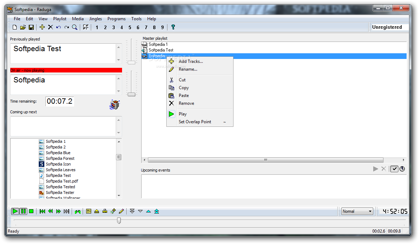The height and width of the screenshot is (244, 419).
Task: Click the jukebox icon beside Time remaining
Action: 115,105
